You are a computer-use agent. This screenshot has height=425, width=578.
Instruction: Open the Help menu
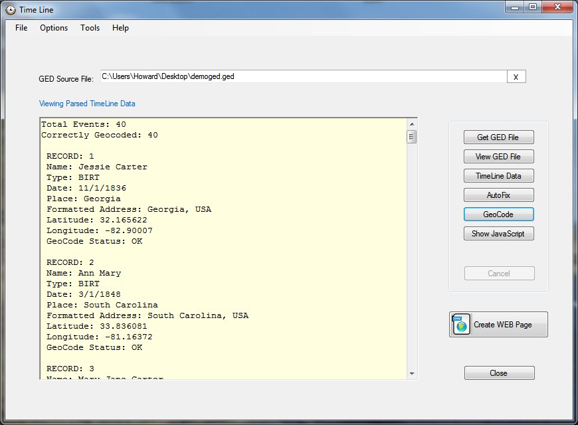pos(120,28)
